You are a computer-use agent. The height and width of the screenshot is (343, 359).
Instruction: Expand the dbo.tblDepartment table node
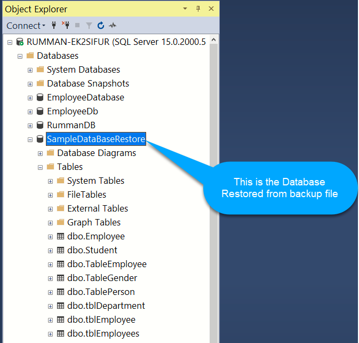click(x=50, y=306)
